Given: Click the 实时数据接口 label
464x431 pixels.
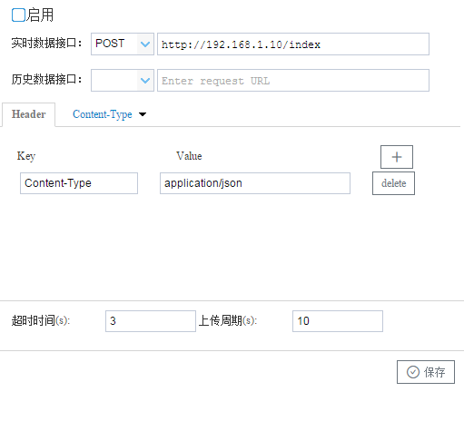Looking at the screenshot, I should (x=46, y=44).
